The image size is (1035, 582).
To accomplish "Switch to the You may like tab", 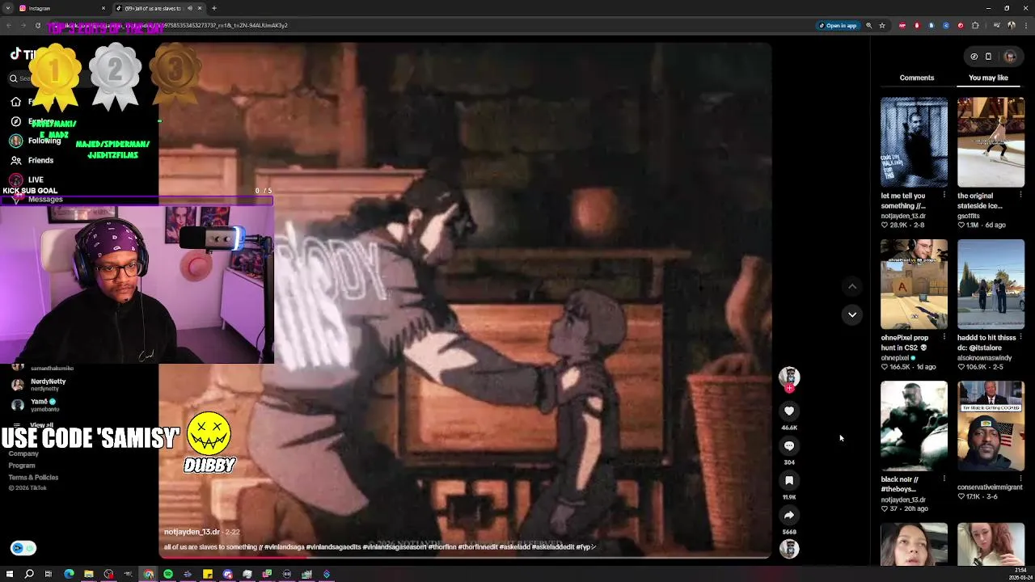I will 988,78.
